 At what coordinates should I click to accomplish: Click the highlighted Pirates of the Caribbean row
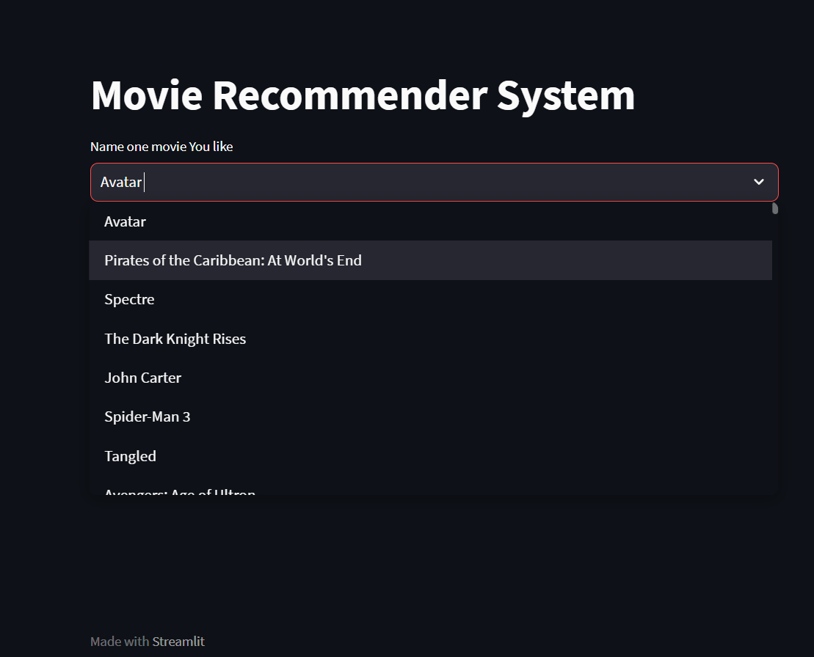(233, 260)
